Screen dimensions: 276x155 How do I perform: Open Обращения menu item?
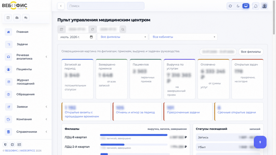click(26, 94)
